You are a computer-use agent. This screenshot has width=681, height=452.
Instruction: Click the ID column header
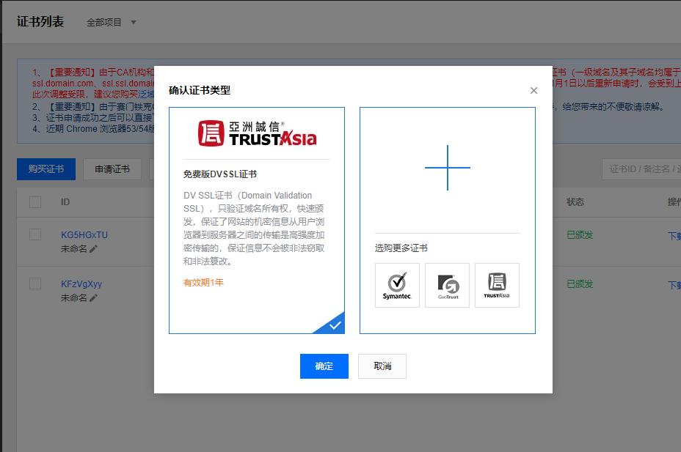pyautogui.click(x=65, y=202)
